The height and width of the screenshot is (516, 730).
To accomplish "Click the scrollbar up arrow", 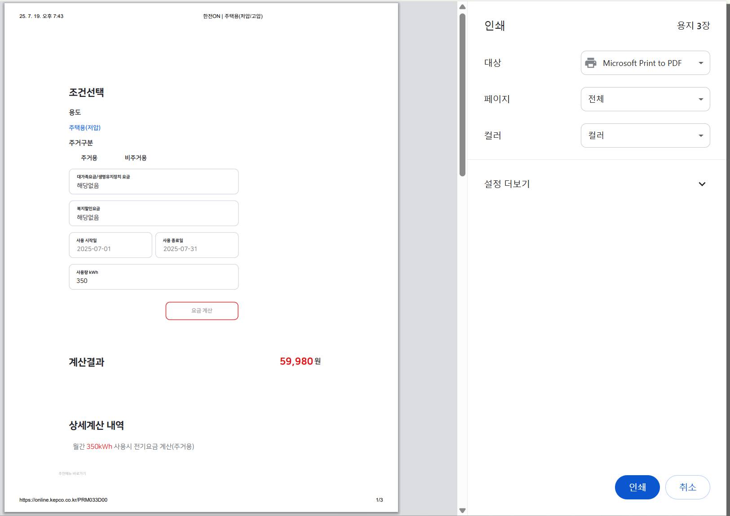I will coord(461,6).
